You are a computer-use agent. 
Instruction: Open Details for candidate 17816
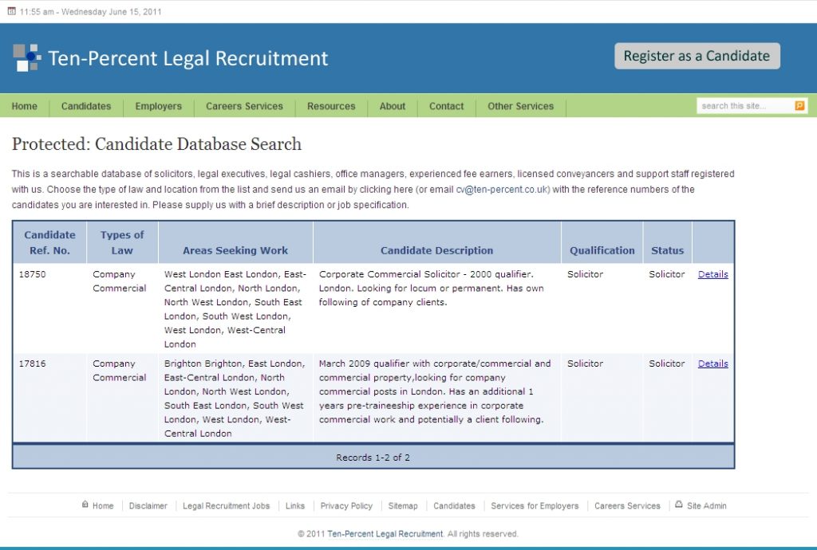[x=712, y=363]
